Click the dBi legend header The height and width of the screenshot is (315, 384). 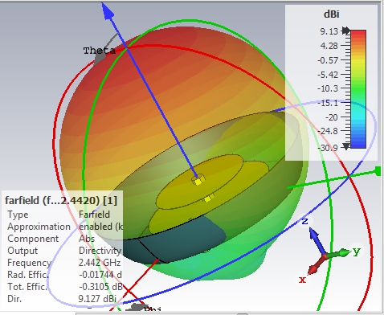click(x=332, y=14)
